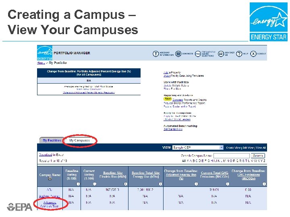Click the View All link
Viewport: 290px width, 217px height.
(261, 147)
